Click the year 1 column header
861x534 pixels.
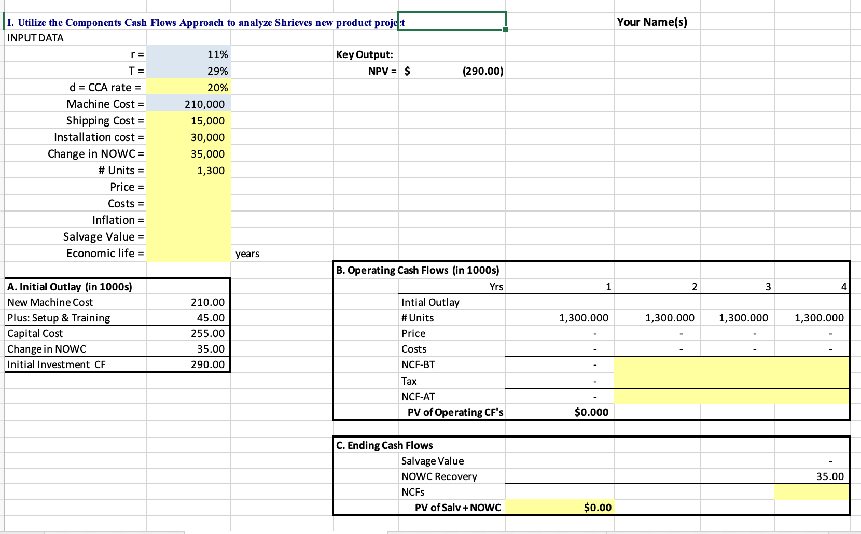click(560, 287)
